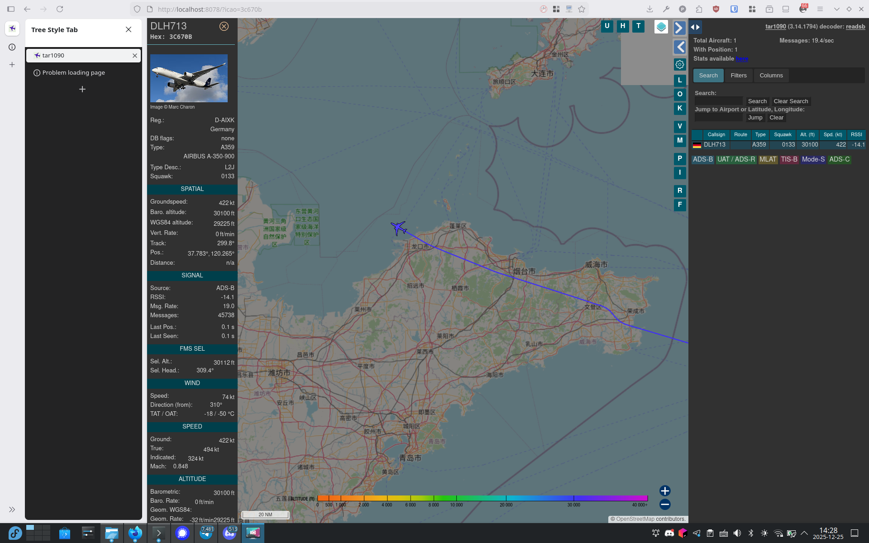This screenshot has height=543, width=869.
Task: Click the U button atop the map
Action: coord(607,26)
